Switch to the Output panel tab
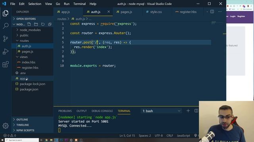Image resolution: width=254 pixels, height=142 pixels. [81, 111]
